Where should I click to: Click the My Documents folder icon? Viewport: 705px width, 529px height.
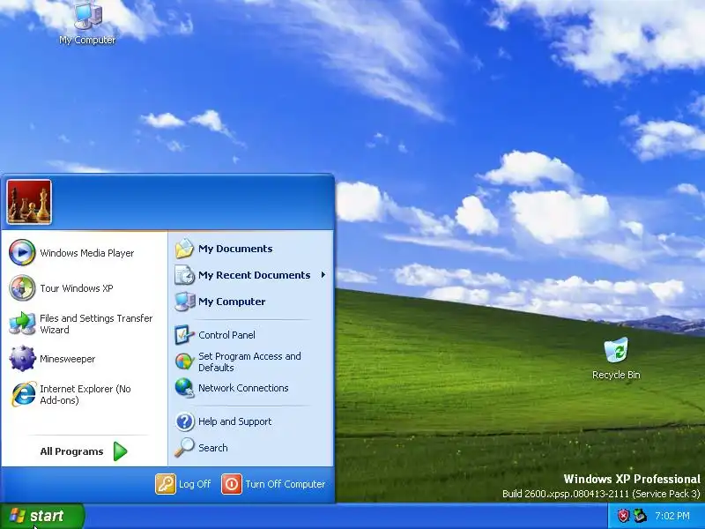pos(184,249)
